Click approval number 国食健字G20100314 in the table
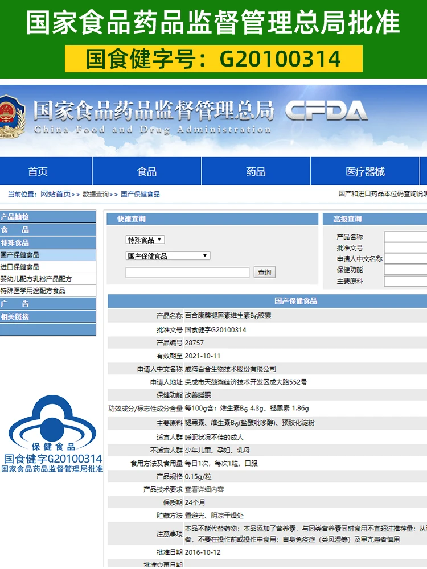This screenshot has height=569, width=427. (x=215, y=330)
